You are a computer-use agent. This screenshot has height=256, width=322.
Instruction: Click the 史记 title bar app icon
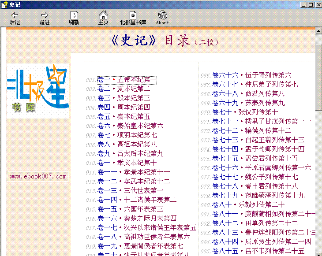[x=4, y=4]
